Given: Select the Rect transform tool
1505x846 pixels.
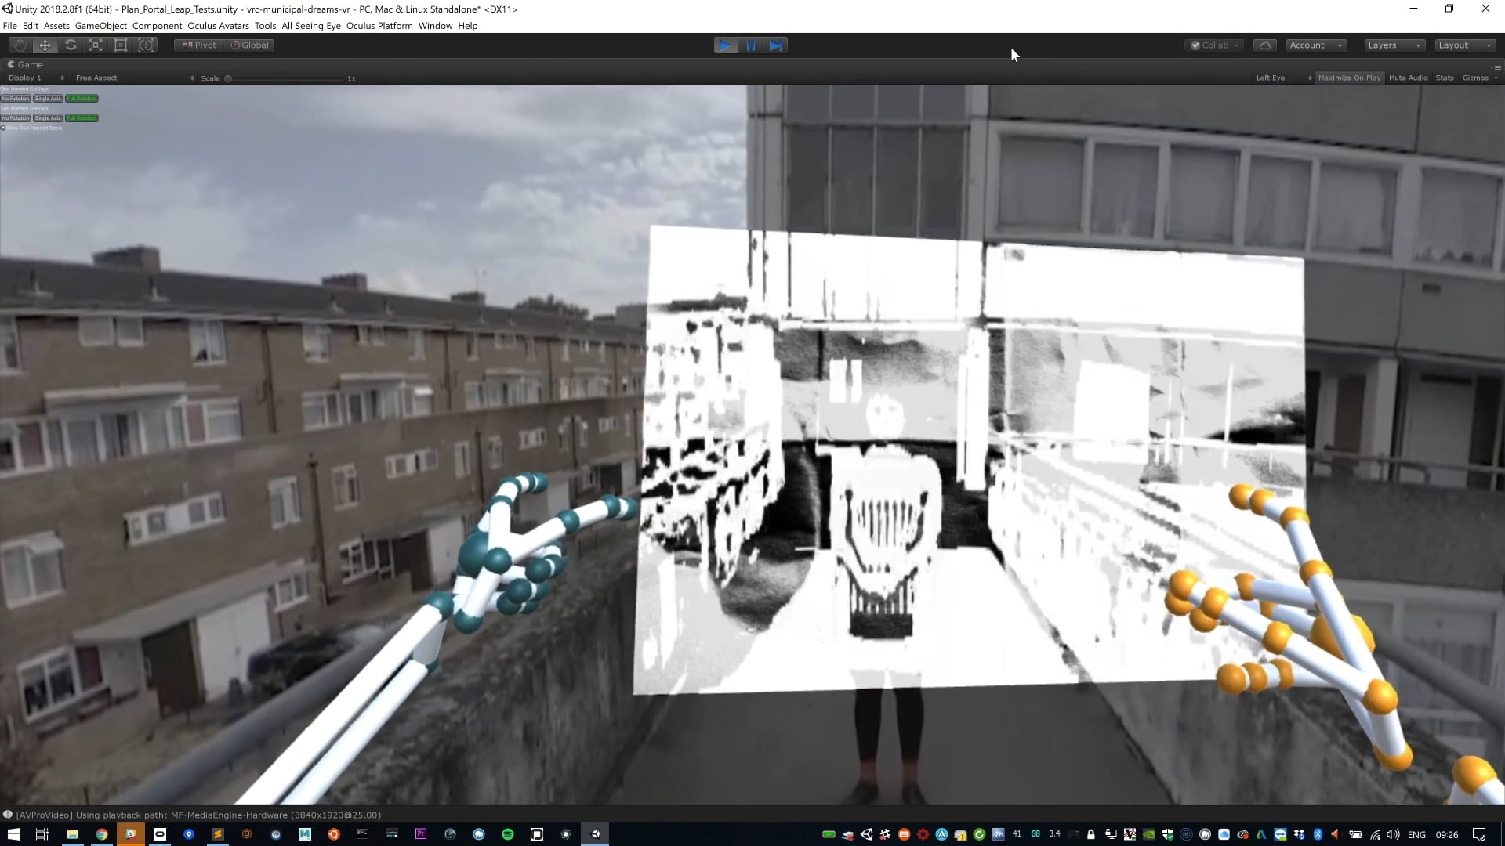Looking at the screenshot, I should [x=121, y=45].
